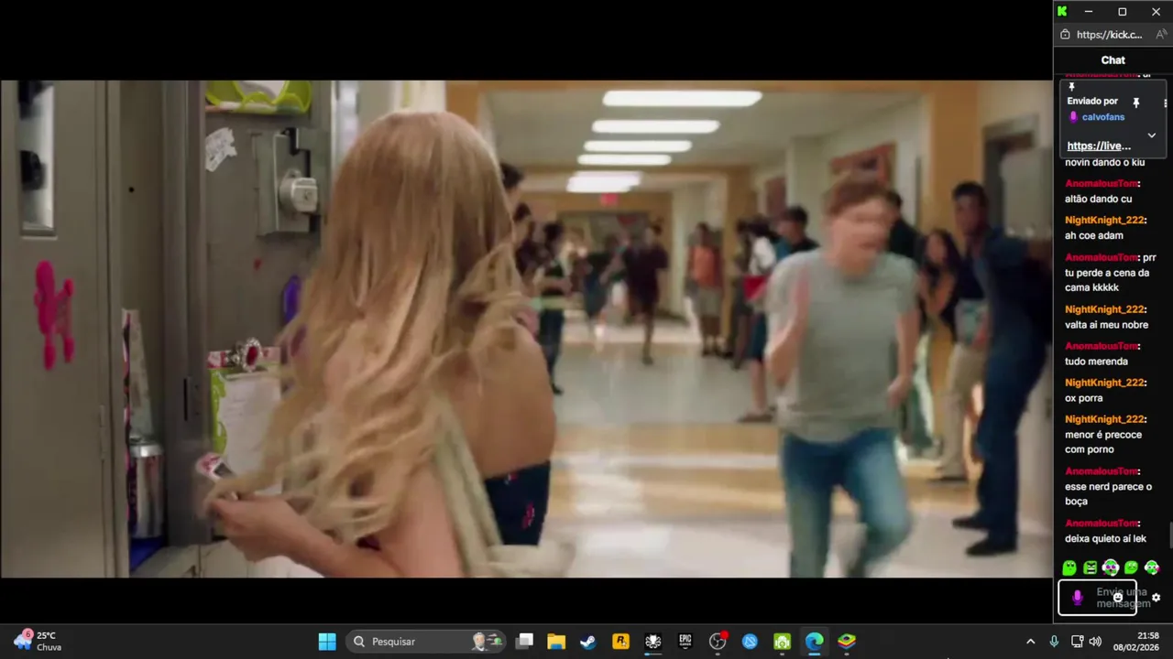Viewport: 1173px width, 659px height.
Task: Open Steam from the taskbar
Action: [588, 642]
